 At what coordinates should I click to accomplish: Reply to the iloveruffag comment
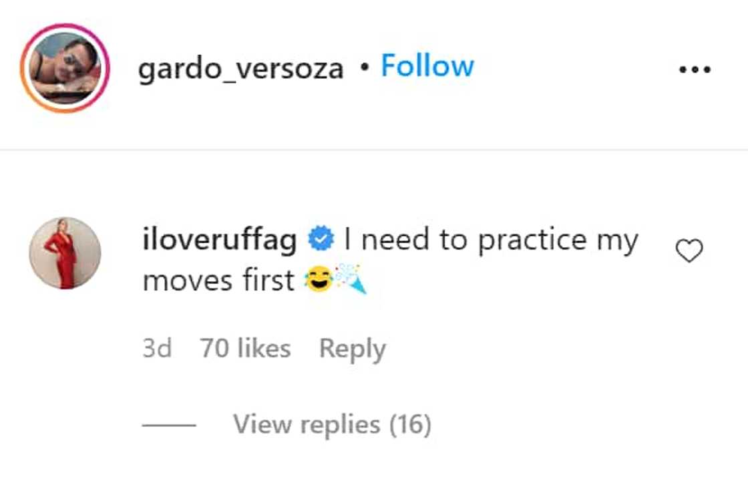click(x=352, y=349)
